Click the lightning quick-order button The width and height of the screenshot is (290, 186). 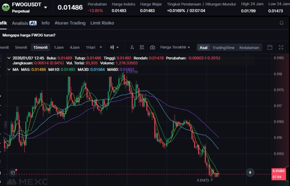click(250, 172)
